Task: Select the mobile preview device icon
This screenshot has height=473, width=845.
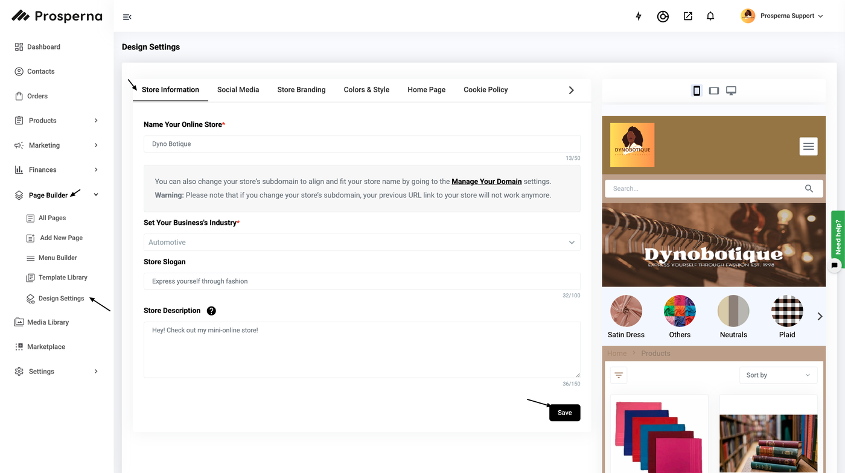Action: tap(697, 90)
